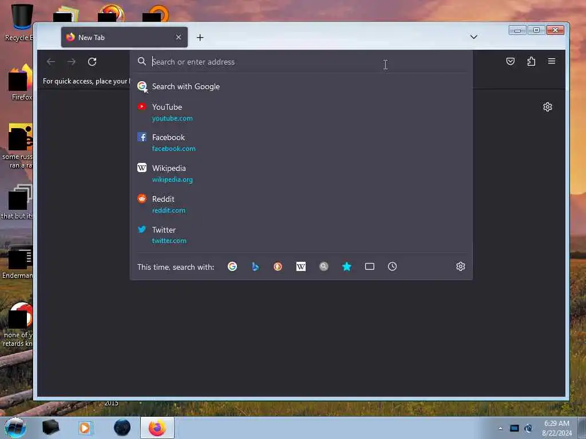Search in Bookmarks star icon

[x=347, y=266]
